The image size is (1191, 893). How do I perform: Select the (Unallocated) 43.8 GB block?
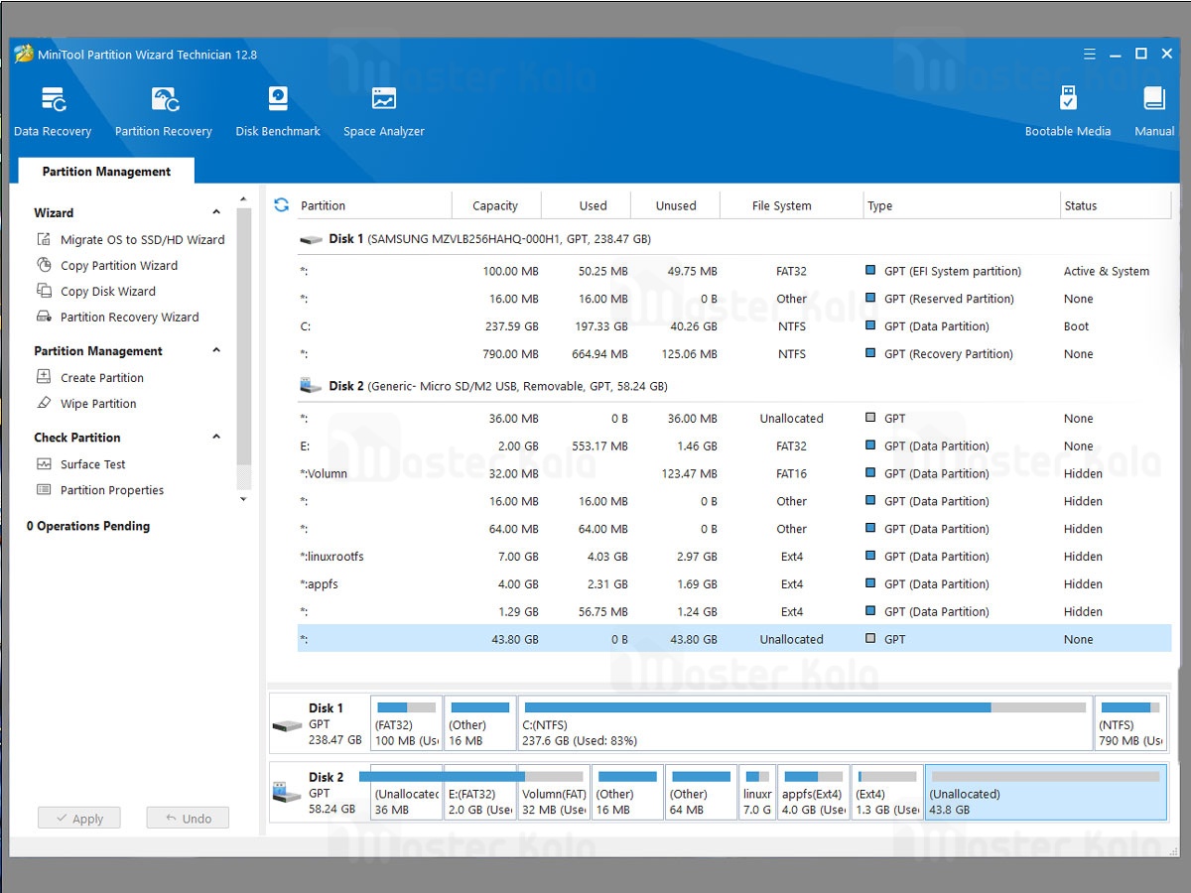(x=1045, y=792)
